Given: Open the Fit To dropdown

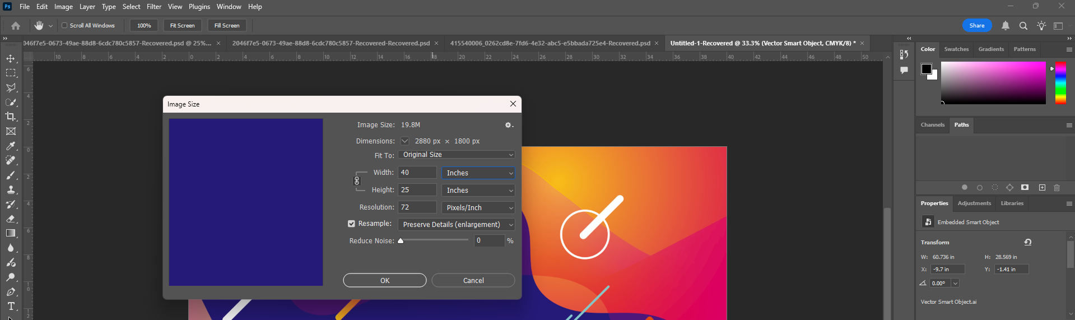Looking at the screenshot, I should pyautogui.click(x=457, y=155).
